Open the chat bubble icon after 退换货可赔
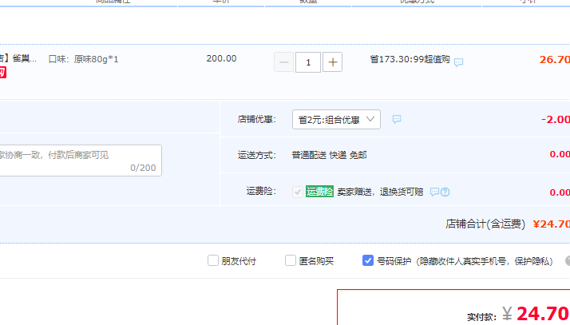570x325 pixels. click(434, 192)
